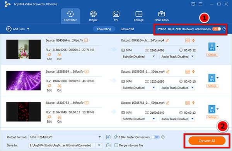Screen dimensions: 232x151
Task: Open Subtitle Disabled dropdown for 15305753 video
Action: (x=138, y=119)
